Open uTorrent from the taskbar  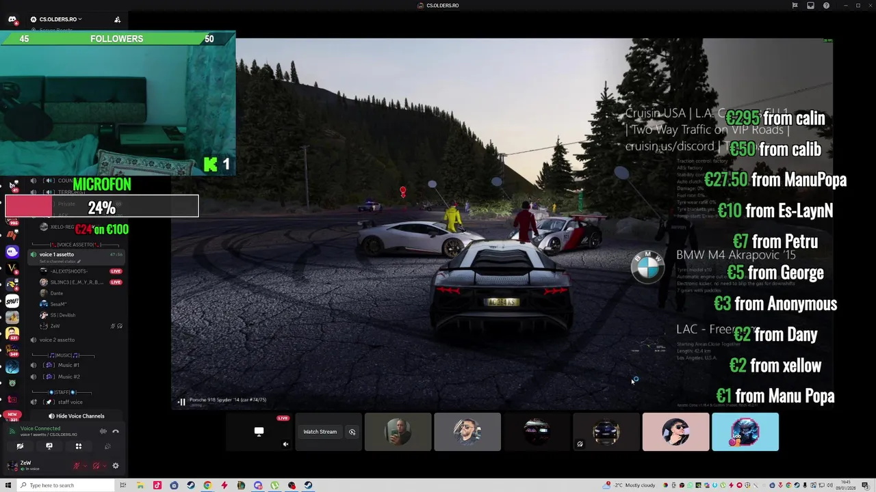pyautogui.click(x=274, y=485)
